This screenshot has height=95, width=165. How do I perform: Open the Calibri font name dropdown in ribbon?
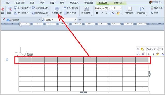[x=110, y=8]
